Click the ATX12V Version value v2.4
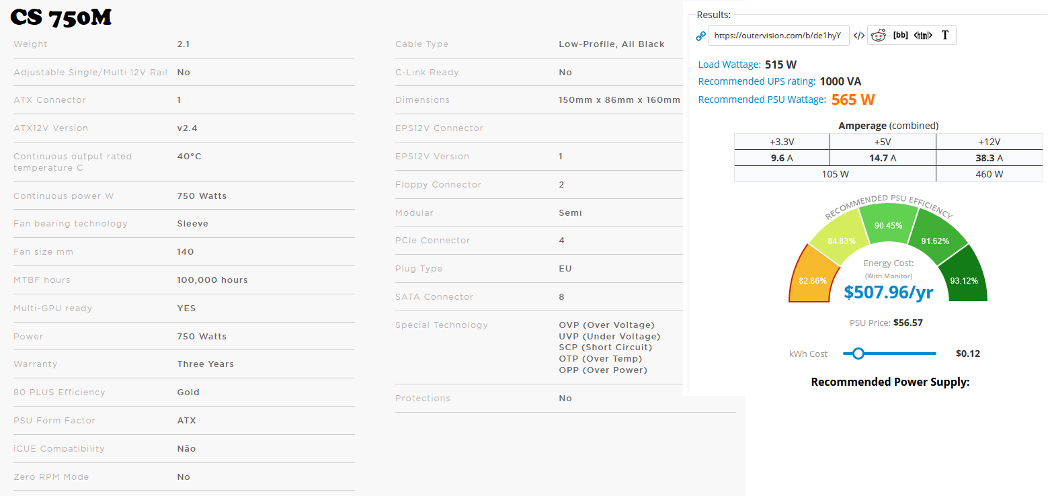This screenshot has height=496, width=1048. coord(188,128)
